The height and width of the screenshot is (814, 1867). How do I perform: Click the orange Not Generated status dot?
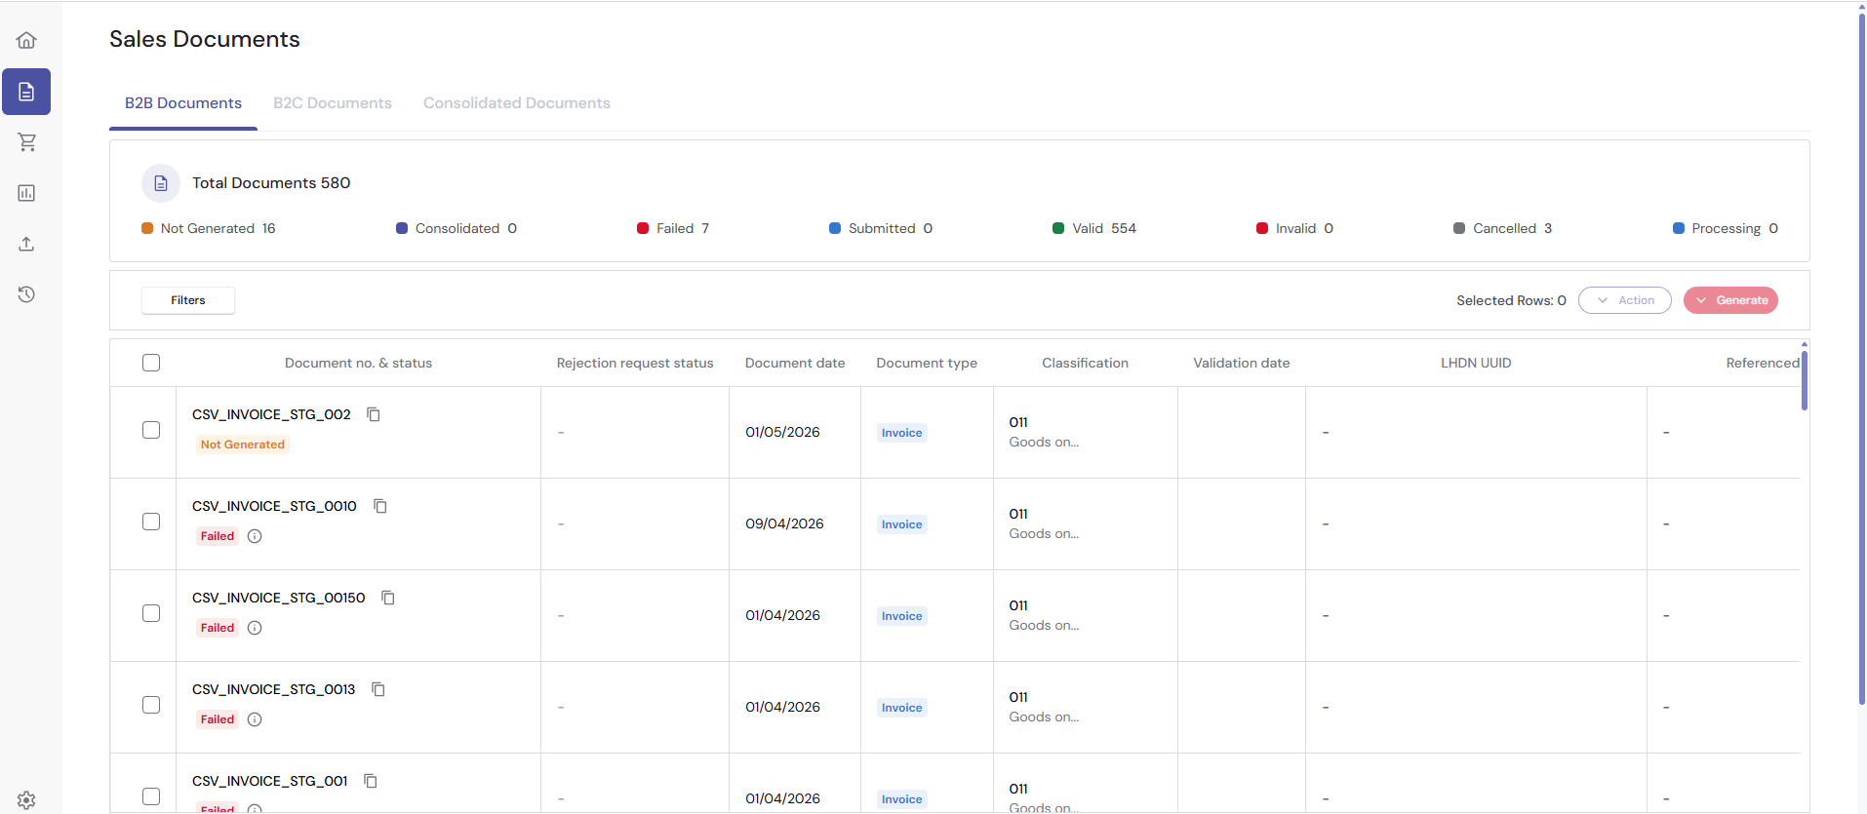click(x=147, y=228)
